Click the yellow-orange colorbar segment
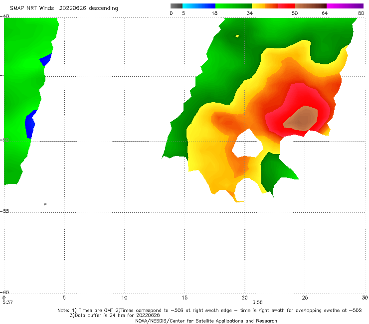The image size is (369, 324). pos(265,6)
